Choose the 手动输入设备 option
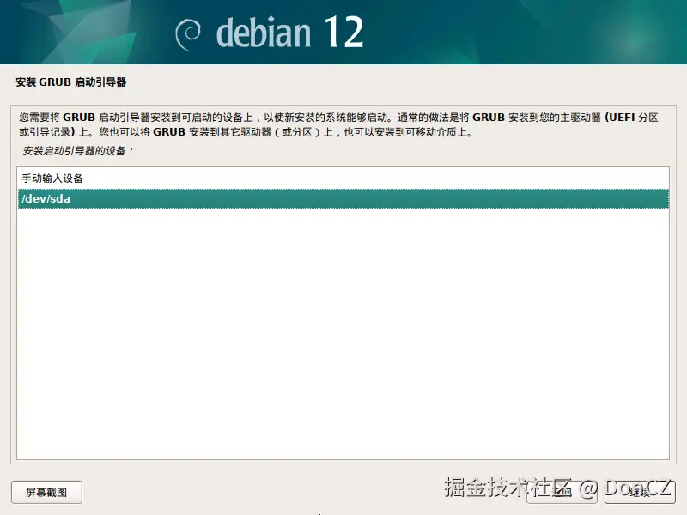The width and height of the screenshot is (687, 515). [x=343, y=179]
